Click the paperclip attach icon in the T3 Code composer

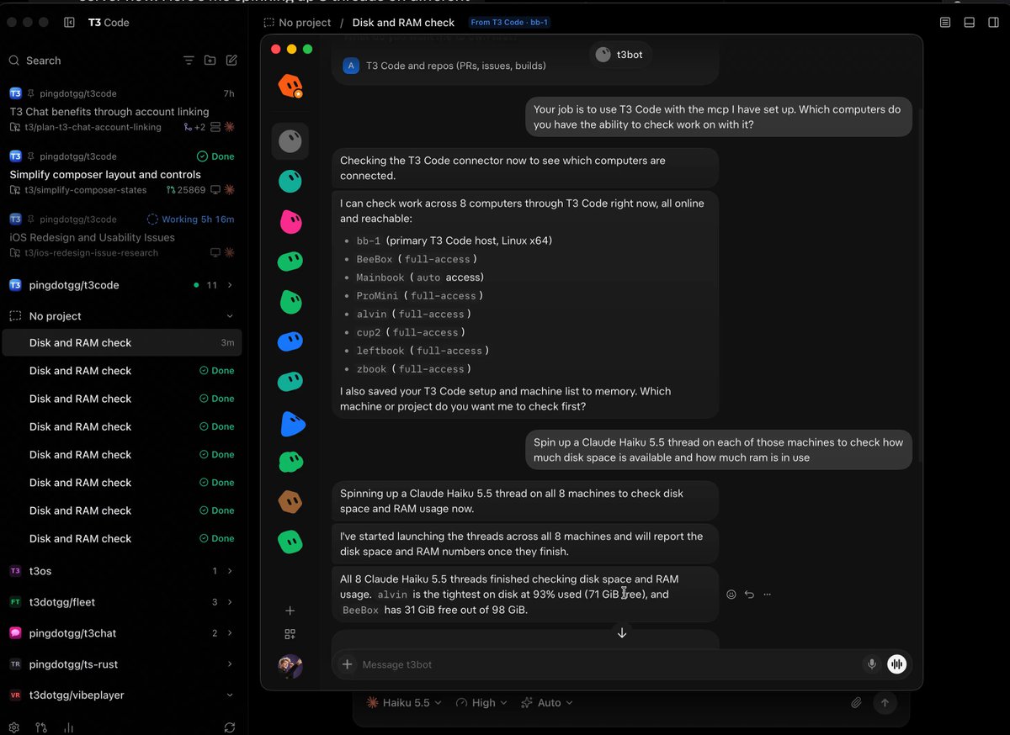click(x=856, y=703)
